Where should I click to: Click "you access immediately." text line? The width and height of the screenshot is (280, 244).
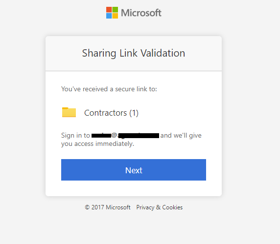click(97, 144)
